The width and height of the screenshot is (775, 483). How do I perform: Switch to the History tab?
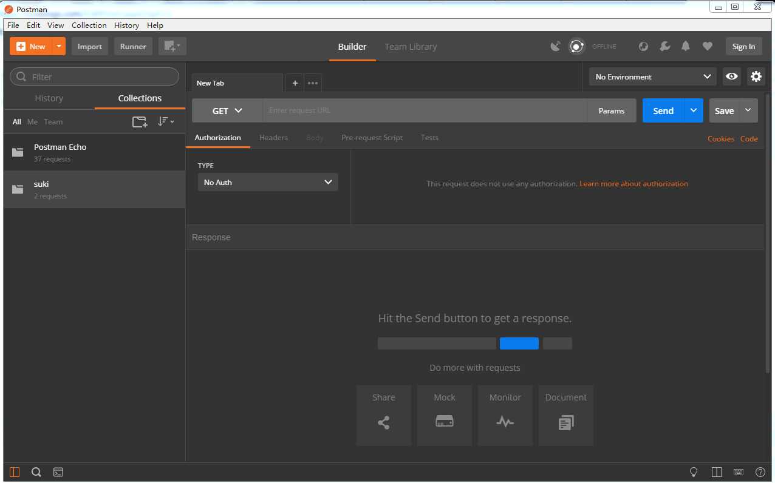pyautogui.click(x=49, y=98)
